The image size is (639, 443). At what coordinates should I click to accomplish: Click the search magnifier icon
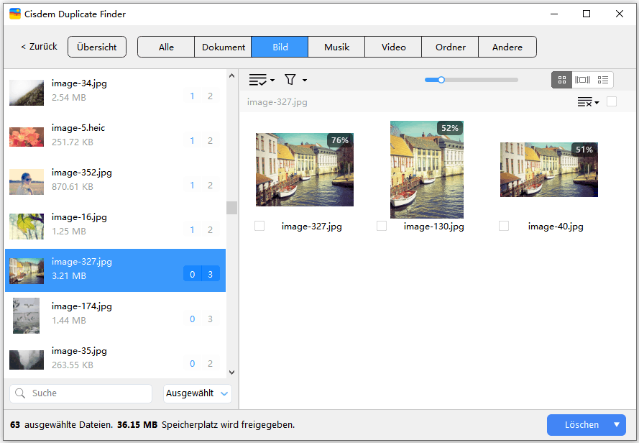coord(21,393)
